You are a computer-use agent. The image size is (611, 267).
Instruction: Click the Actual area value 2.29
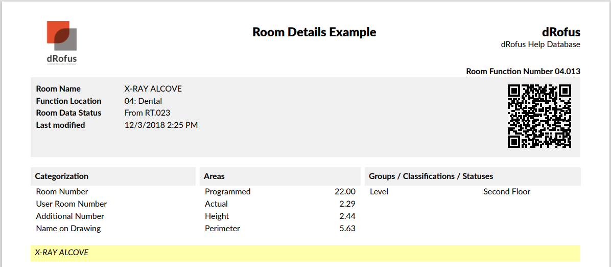coord(347,204)
